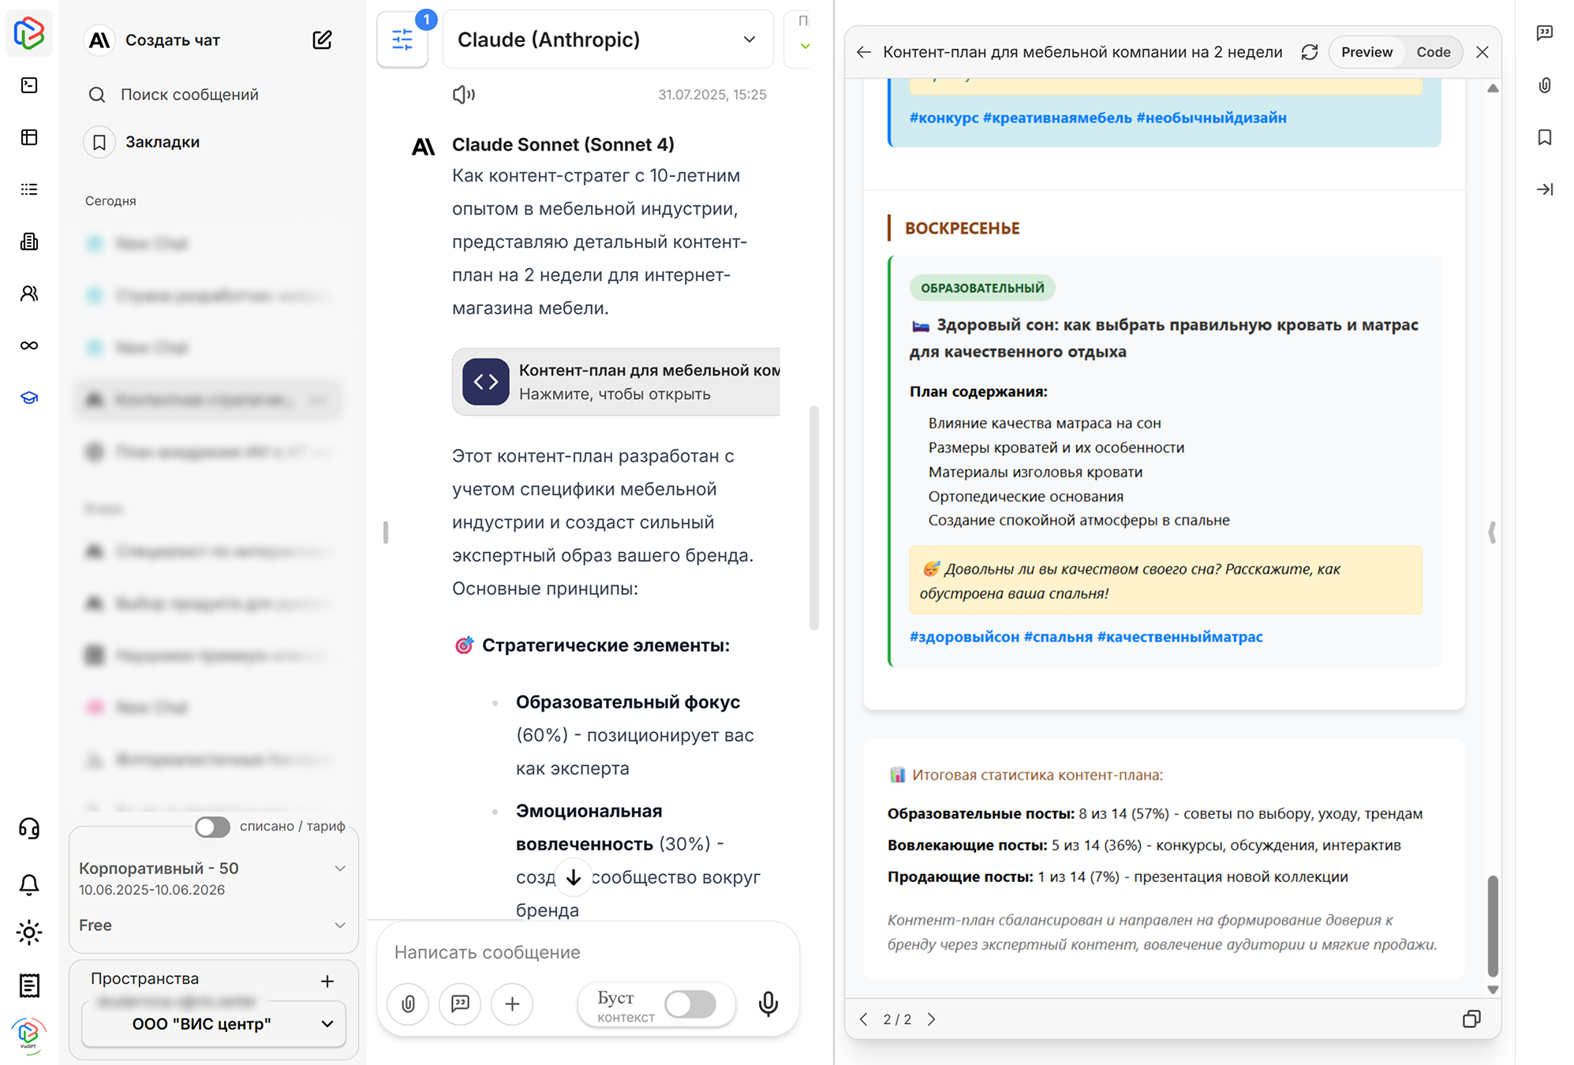This screenshot has width=1574, height=1065.
Task: Go to the previous artifact version
Action: 864,1019
